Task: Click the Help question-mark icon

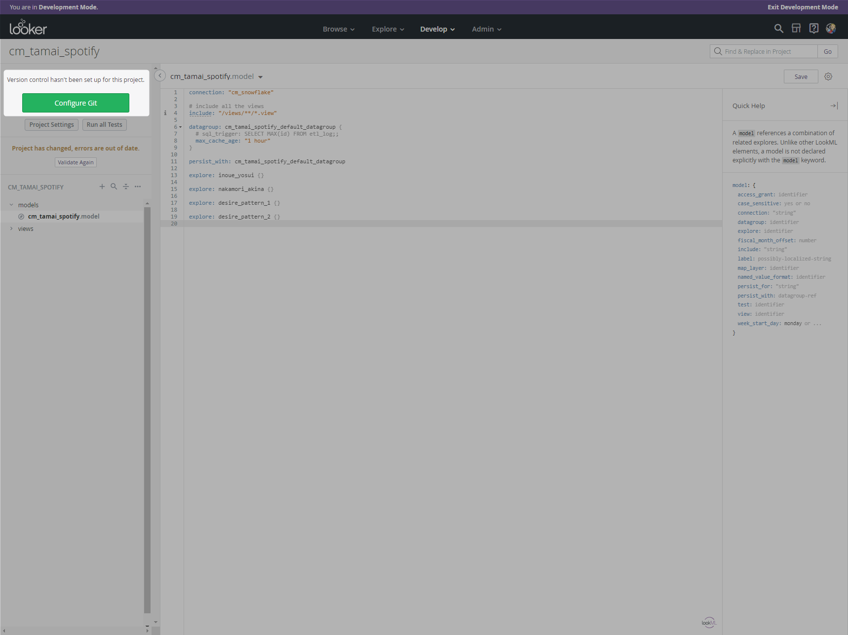Action: (813, 29)
